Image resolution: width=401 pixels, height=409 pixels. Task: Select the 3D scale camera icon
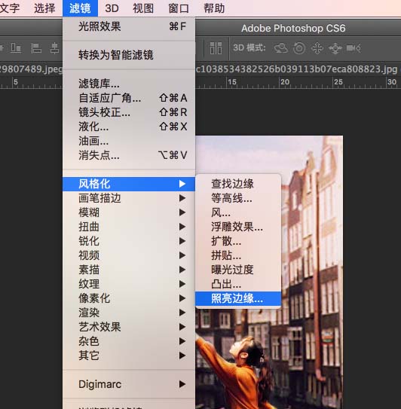354,48
